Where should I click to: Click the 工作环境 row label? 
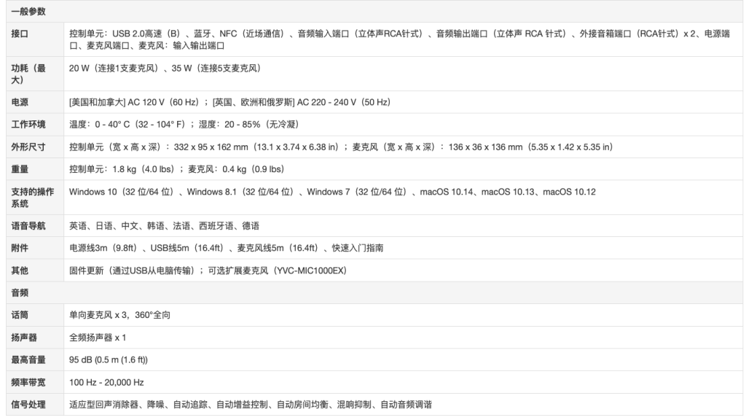(x=25, y=122)
